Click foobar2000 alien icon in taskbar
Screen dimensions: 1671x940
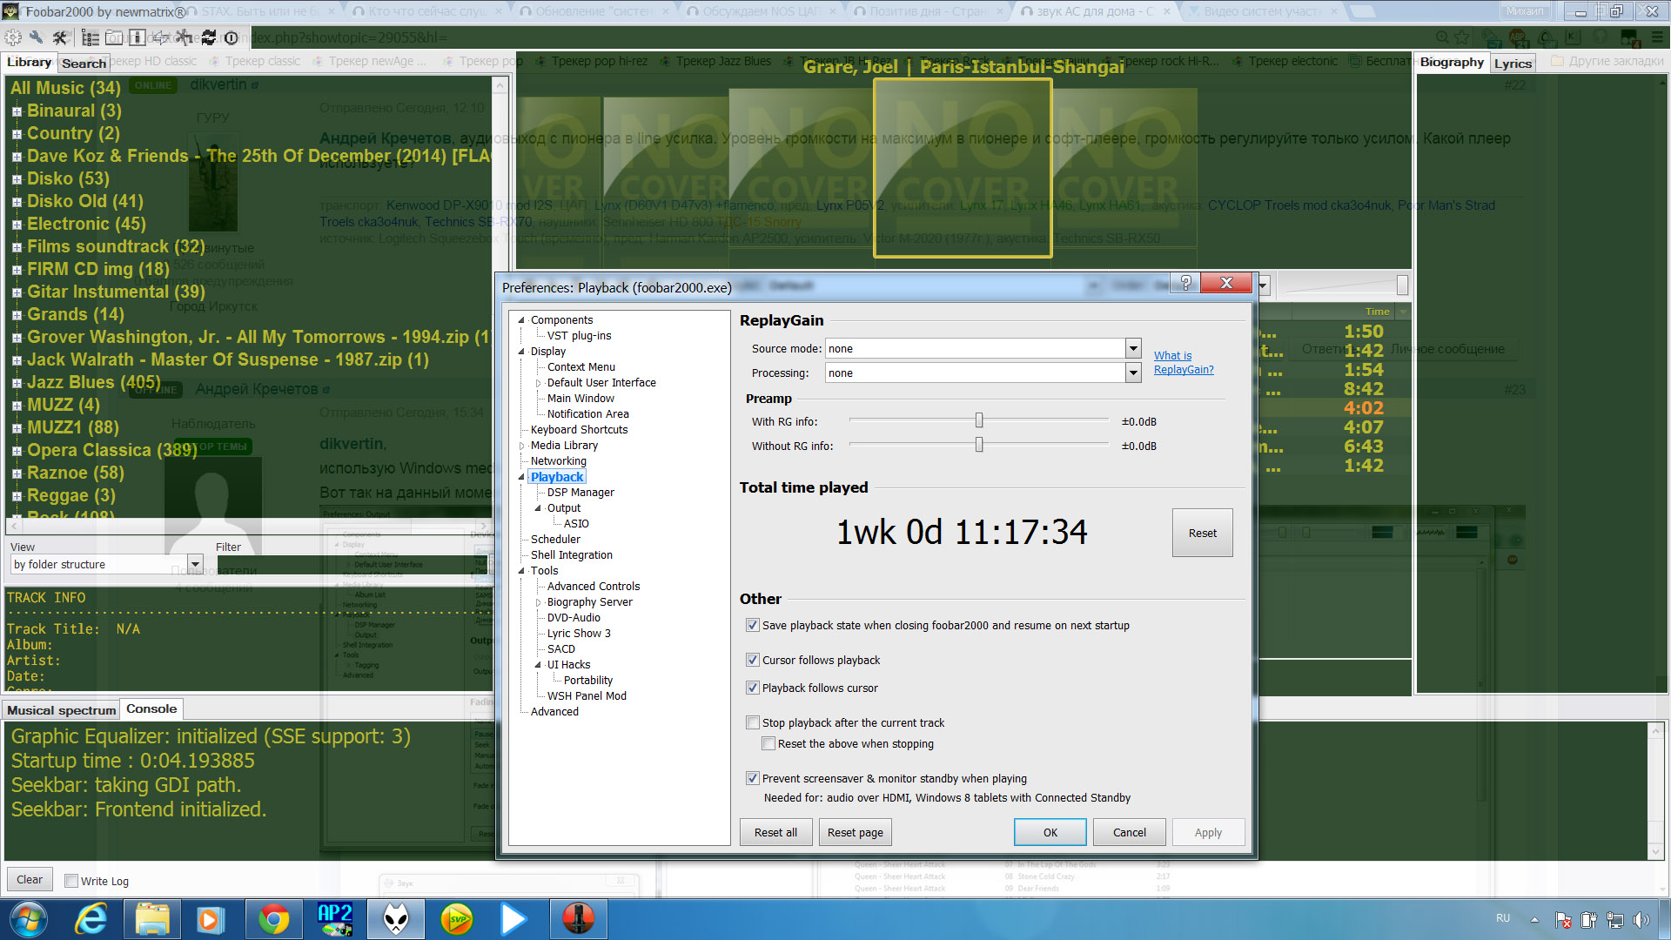point(396,919)
